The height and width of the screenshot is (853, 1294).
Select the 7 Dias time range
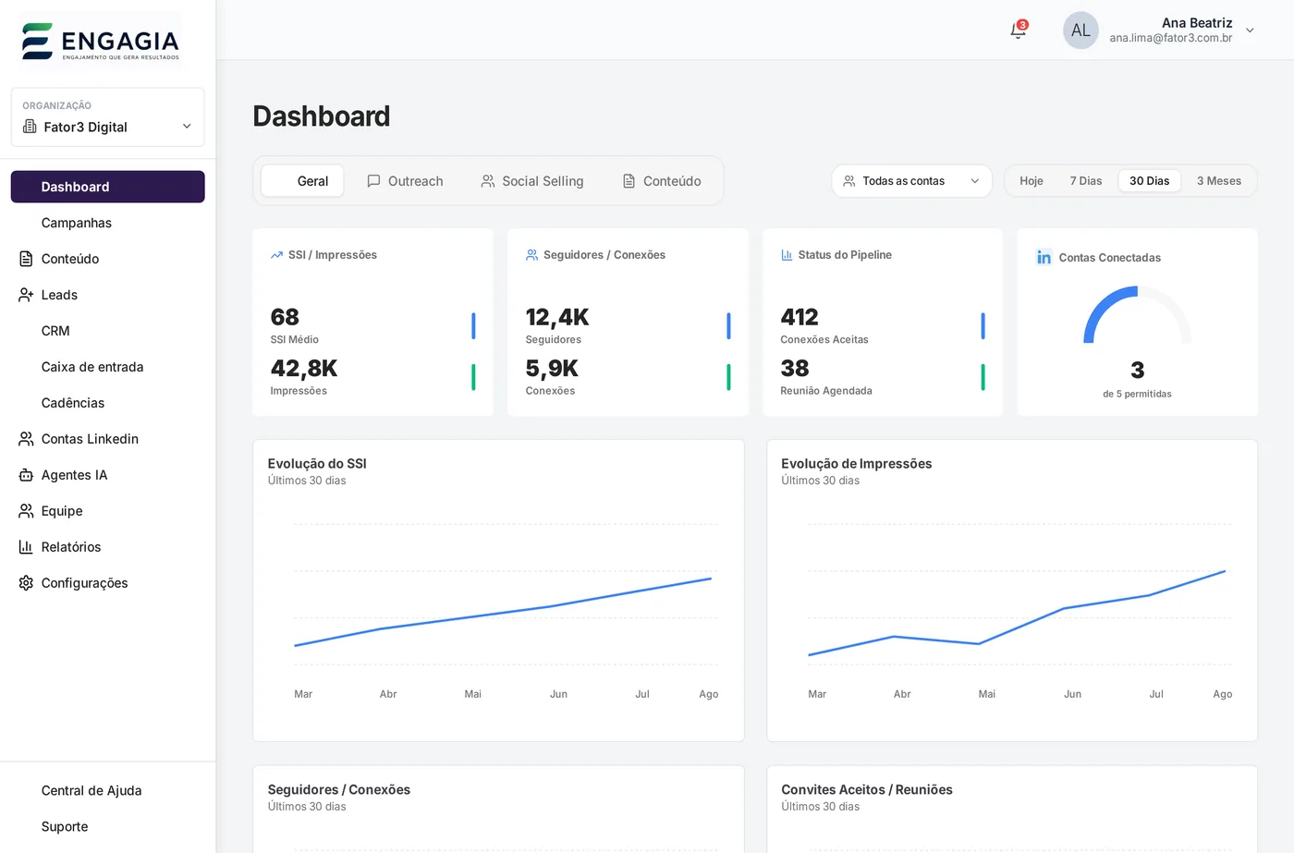pyautogui.click(x=1086, y=181)
